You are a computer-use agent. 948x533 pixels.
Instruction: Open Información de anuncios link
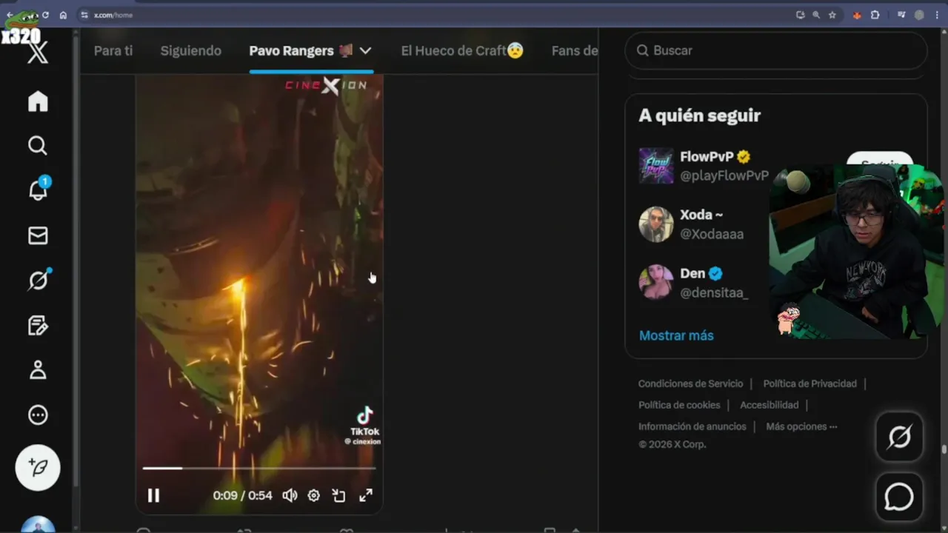point(692,426)
